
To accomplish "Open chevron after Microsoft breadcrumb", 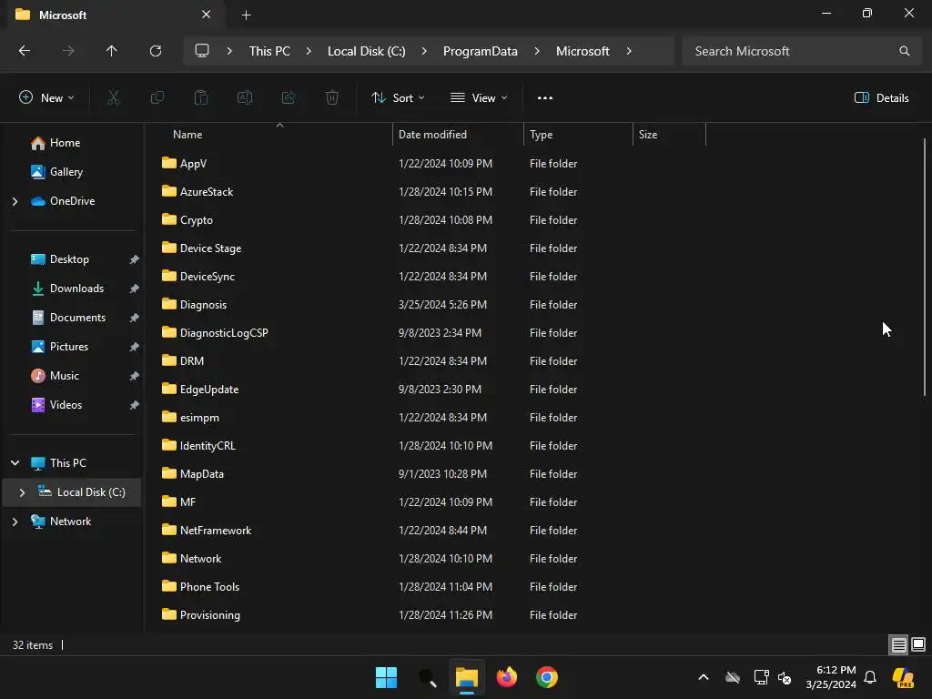I will 629,51.
